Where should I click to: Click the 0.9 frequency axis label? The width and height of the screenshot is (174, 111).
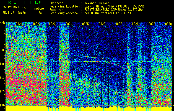[x=2, y=64]
